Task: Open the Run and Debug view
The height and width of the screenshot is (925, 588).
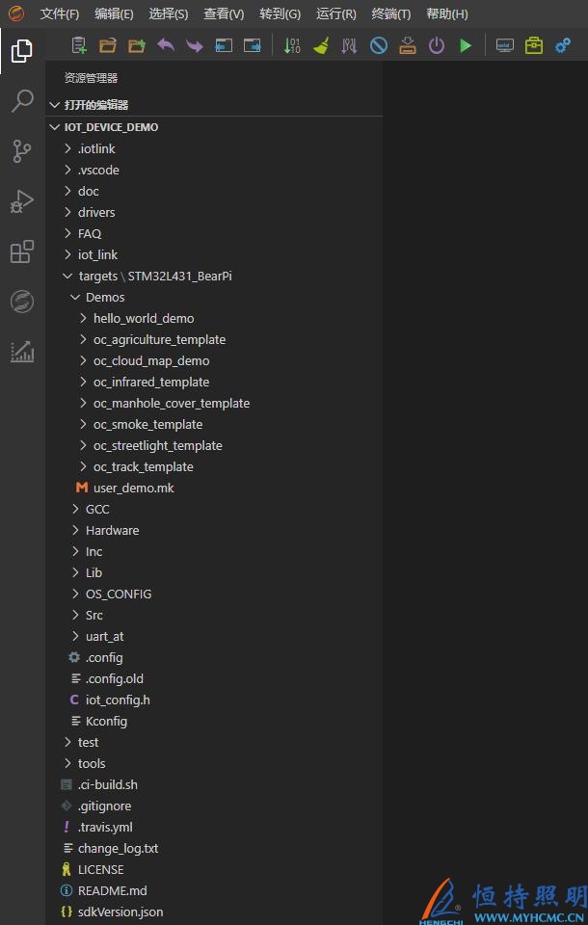Action: coord(22,201)
